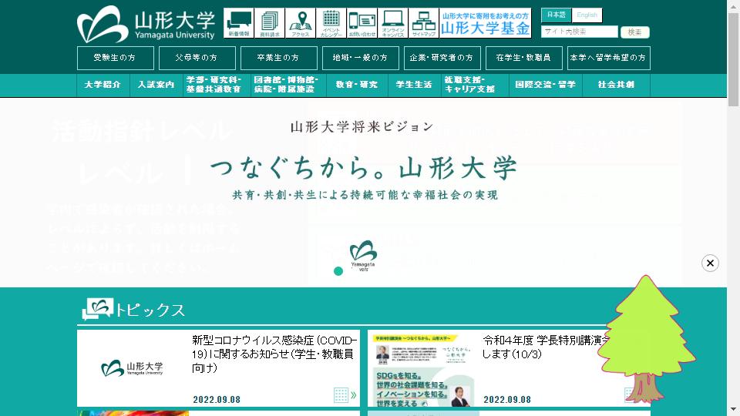
Task: Open the 大学紹介 menu
Action: coord(103,85)
